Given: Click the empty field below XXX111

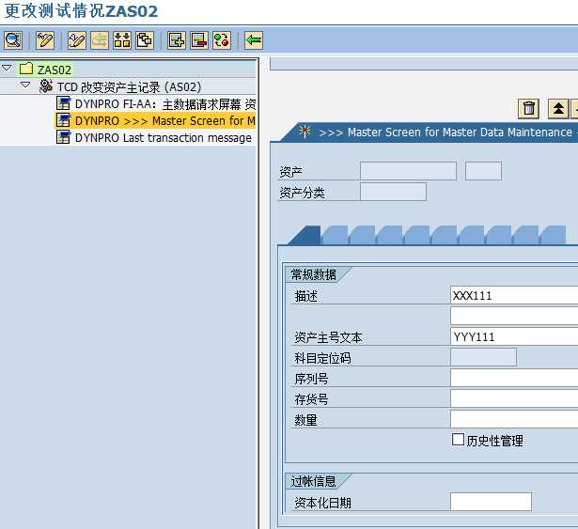Looking at the screenshot, I should (x=514, y=316).
